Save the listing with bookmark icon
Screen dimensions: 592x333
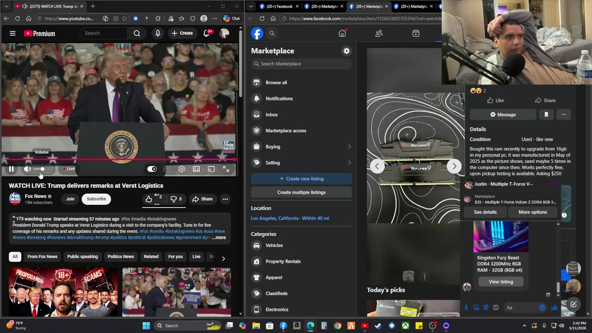[x=546, y=115]
